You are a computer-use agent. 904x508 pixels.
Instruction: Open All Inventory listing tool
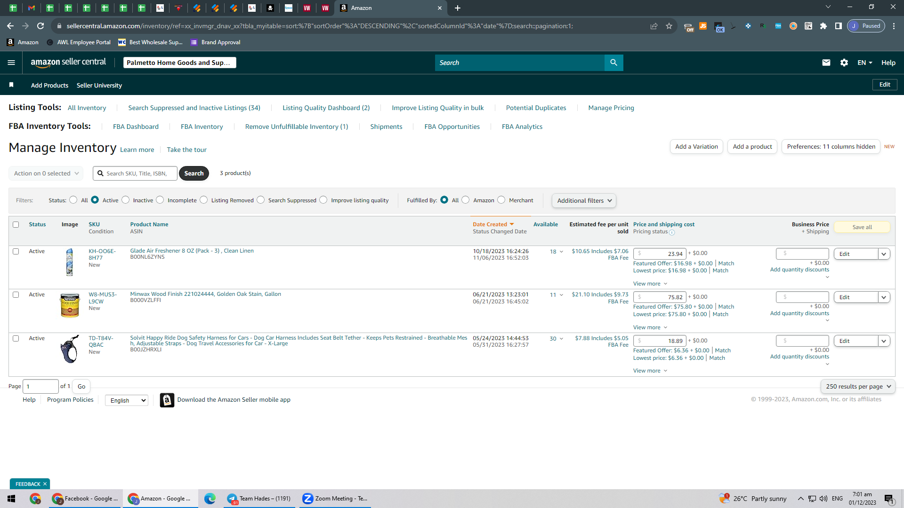pyautogui.click(x=87, y=108)
